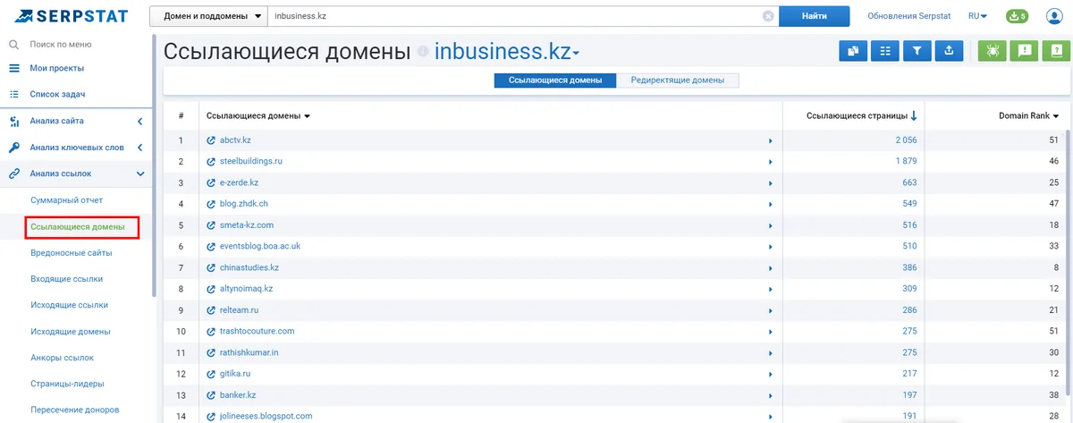Click the external link icon for chinastudies.kz
Image resolution: width=1073 pixels, height=423 pixels.
pyautogui.click(x=211, y=267)
